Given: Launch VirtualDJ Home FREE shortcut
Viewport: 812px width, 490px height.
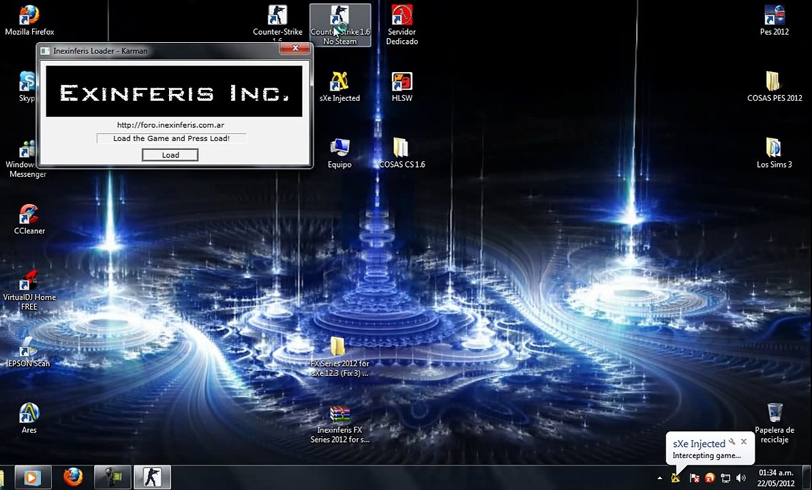Looking at the screenshot, I should (x=29, y=291).
